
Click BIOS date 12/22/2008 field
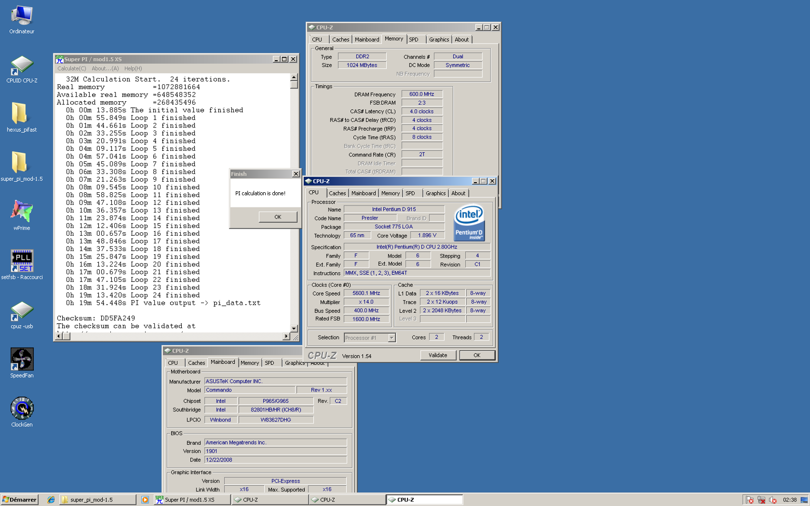tap(275, 460)
